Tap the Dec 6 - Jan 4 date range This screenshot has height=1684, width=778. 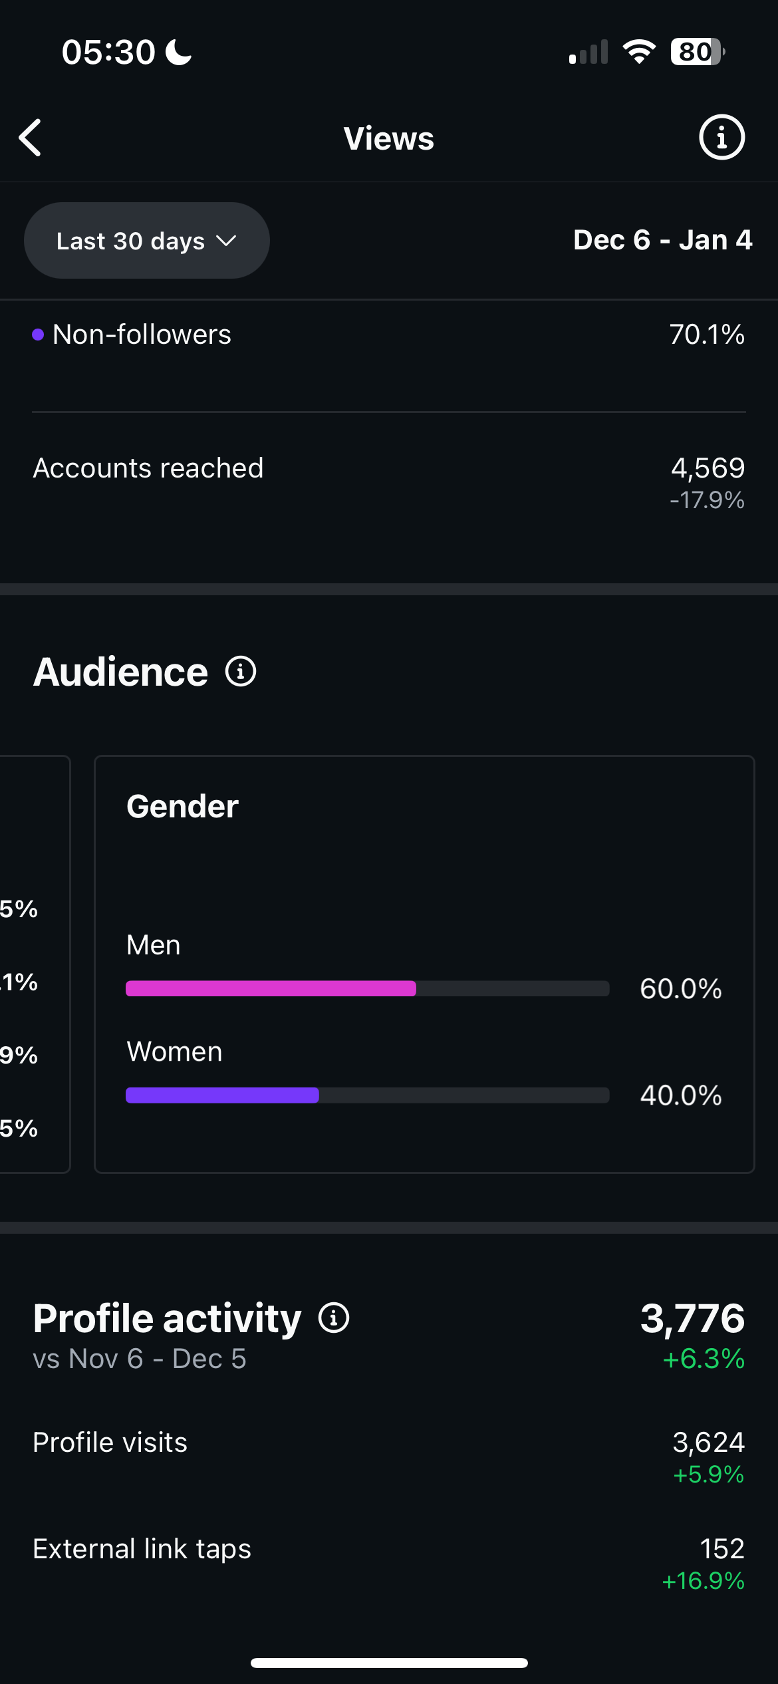tap(662, 240)
